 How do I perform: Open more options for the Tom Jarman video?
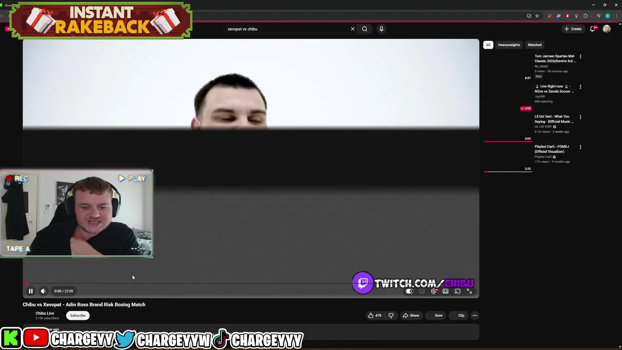580,56
